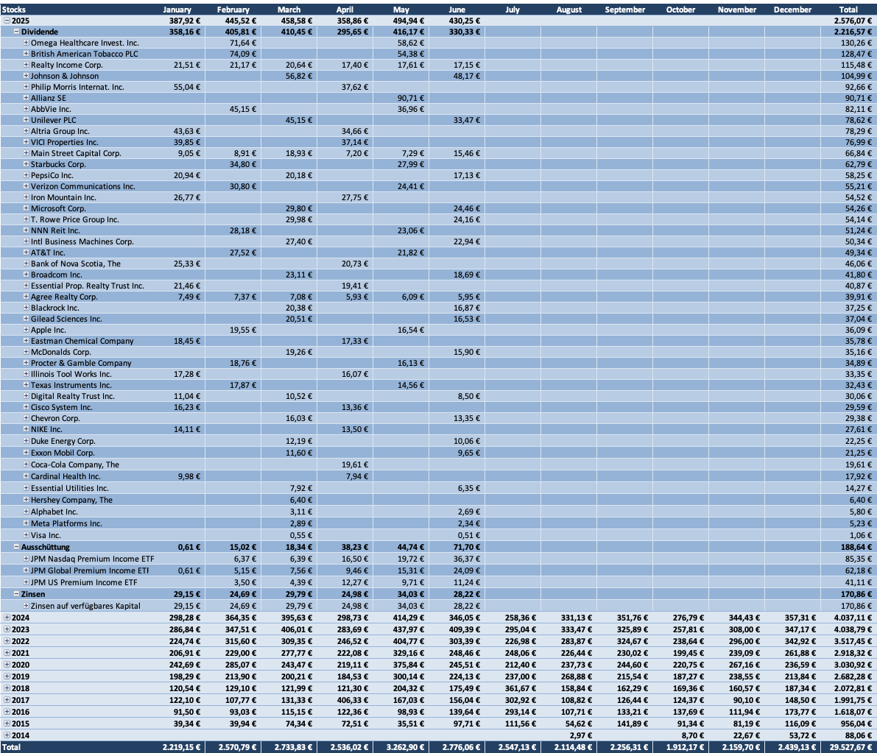877x753 pixels.
Task: Click the Total row label at bottom
Action: tap(11, 747)
